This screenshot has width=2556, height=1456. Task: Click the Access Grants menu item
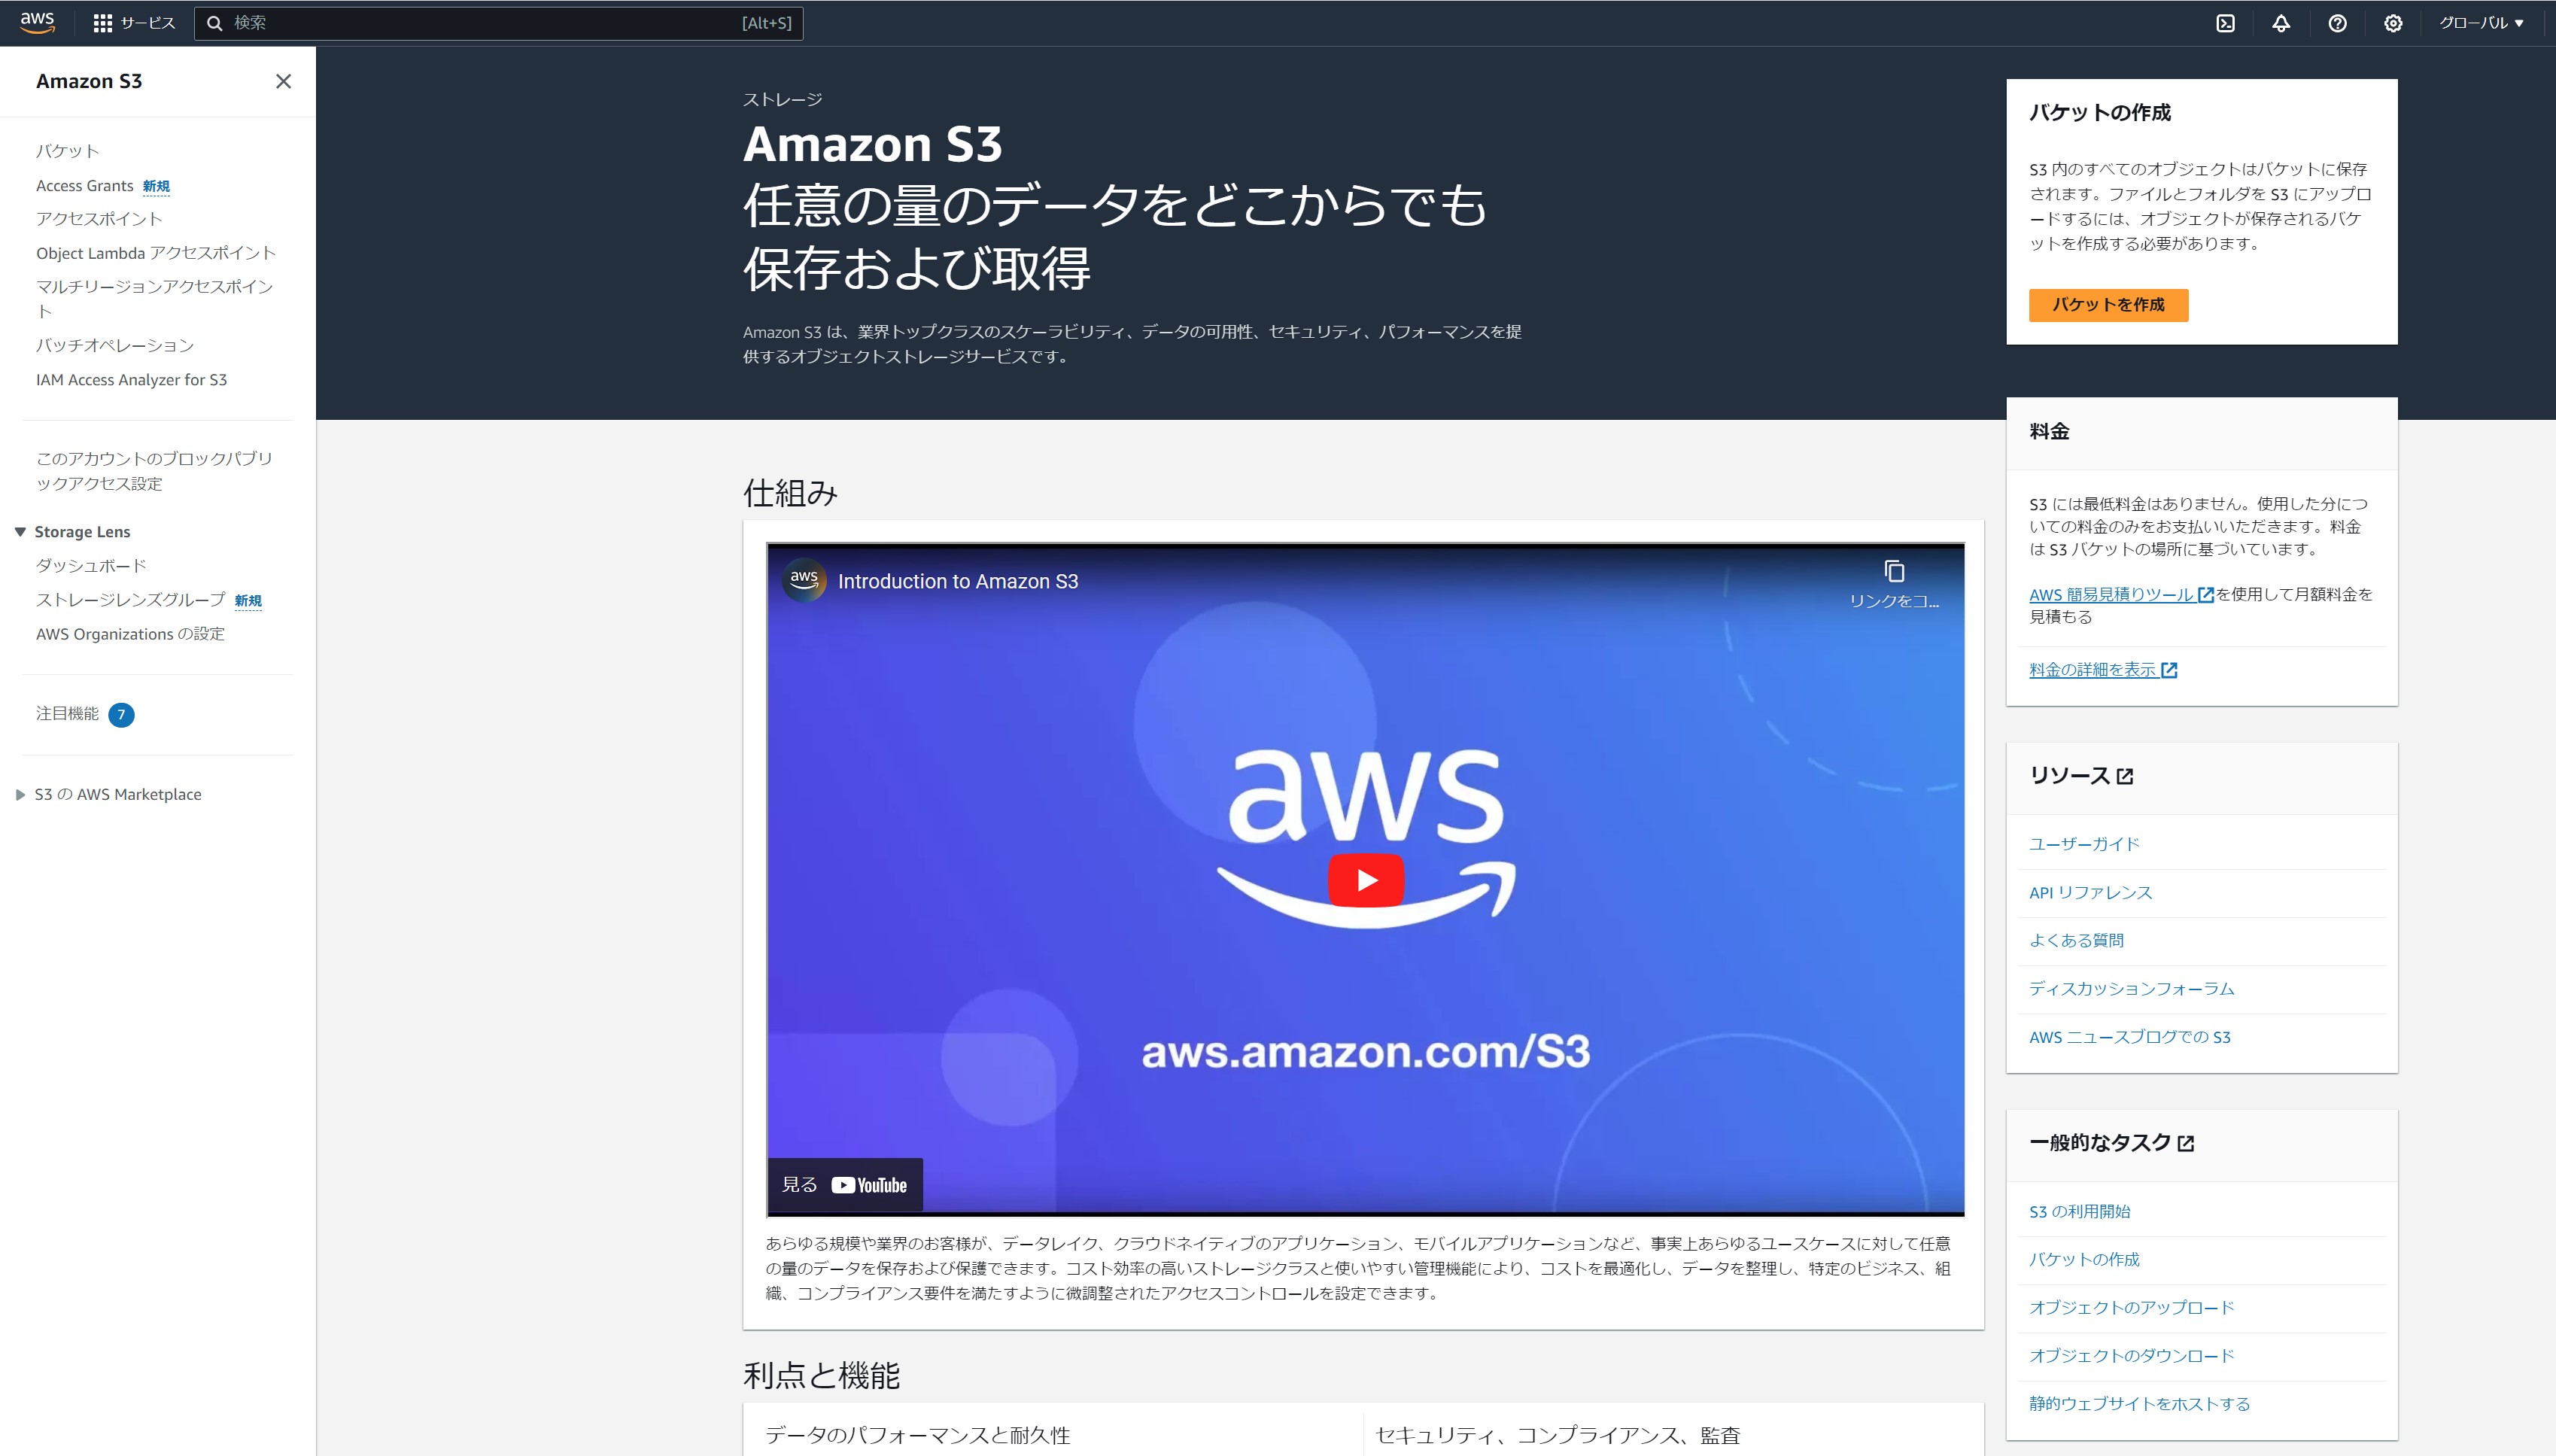click(x=84, y=184)
